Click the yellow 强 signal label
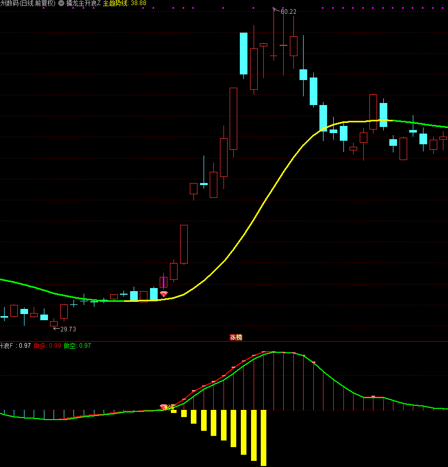The height and width of the screenshot is (467, 448). pos(171,407)
